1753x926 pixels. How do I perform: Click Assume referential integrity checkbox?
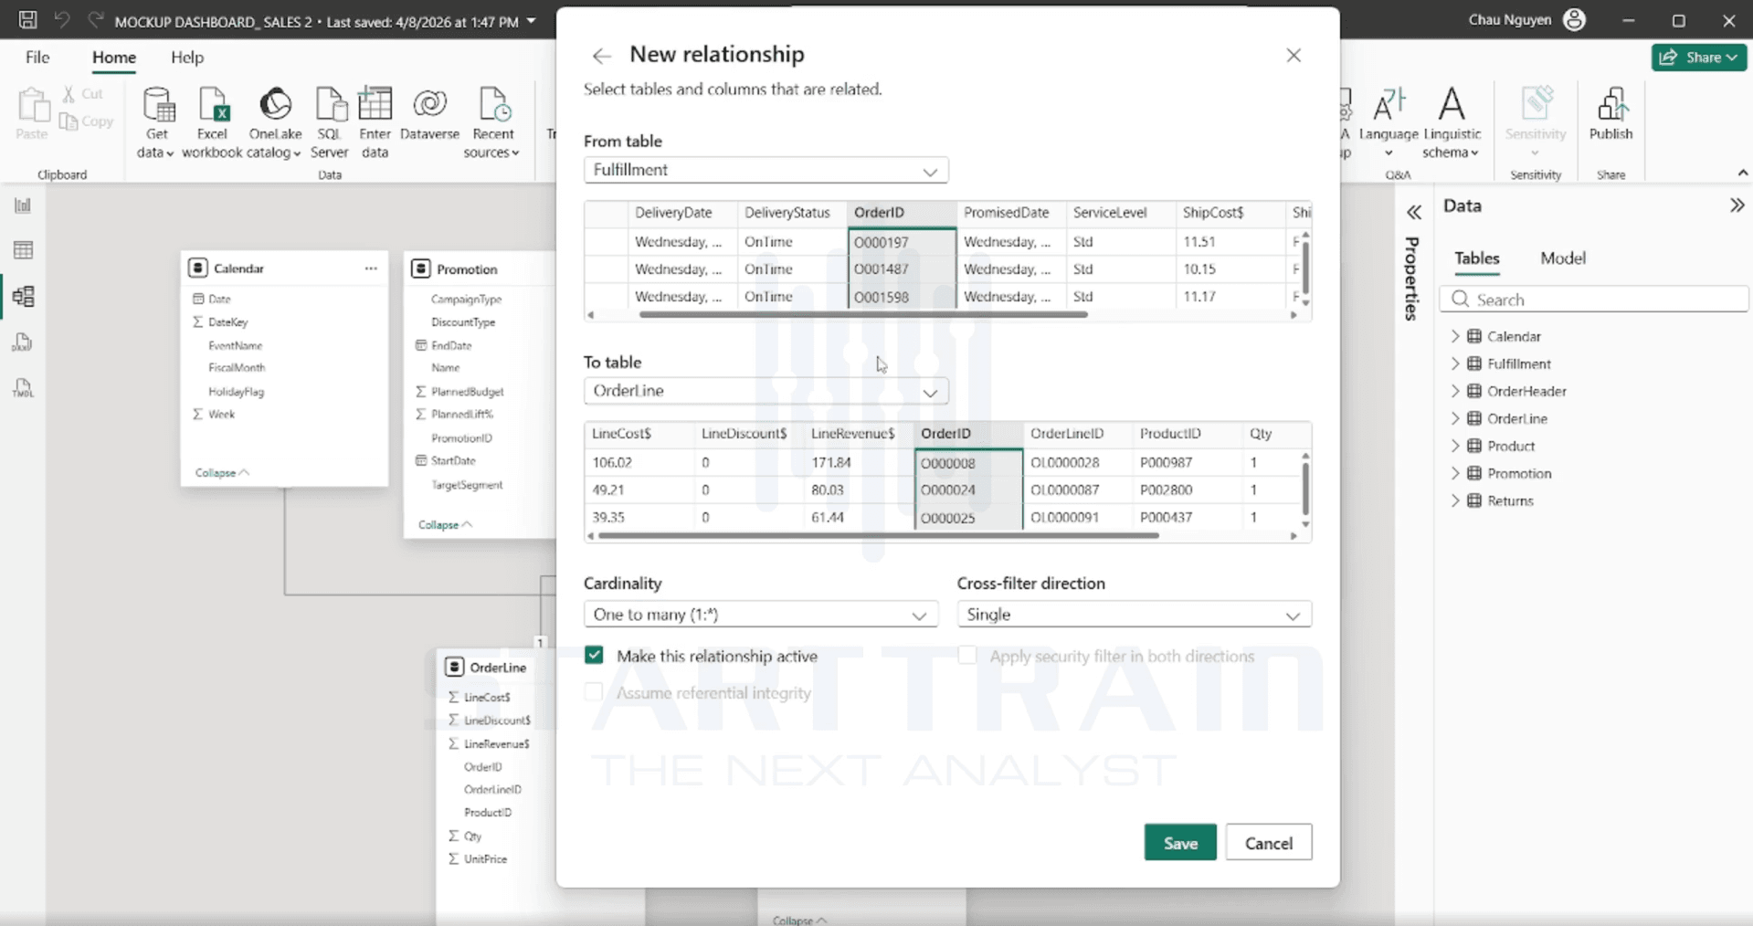(594, 692)
